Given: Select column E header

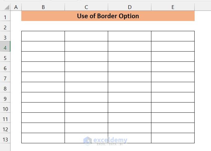Looking at the screenshot, I should [173, 7].
